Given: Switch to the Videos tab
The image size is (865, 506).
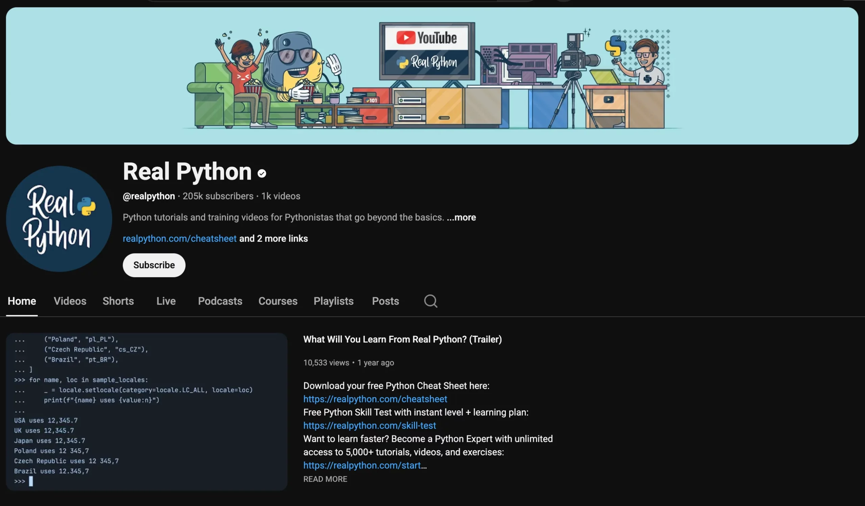Looking at the screenshot, I should point(70,301).
